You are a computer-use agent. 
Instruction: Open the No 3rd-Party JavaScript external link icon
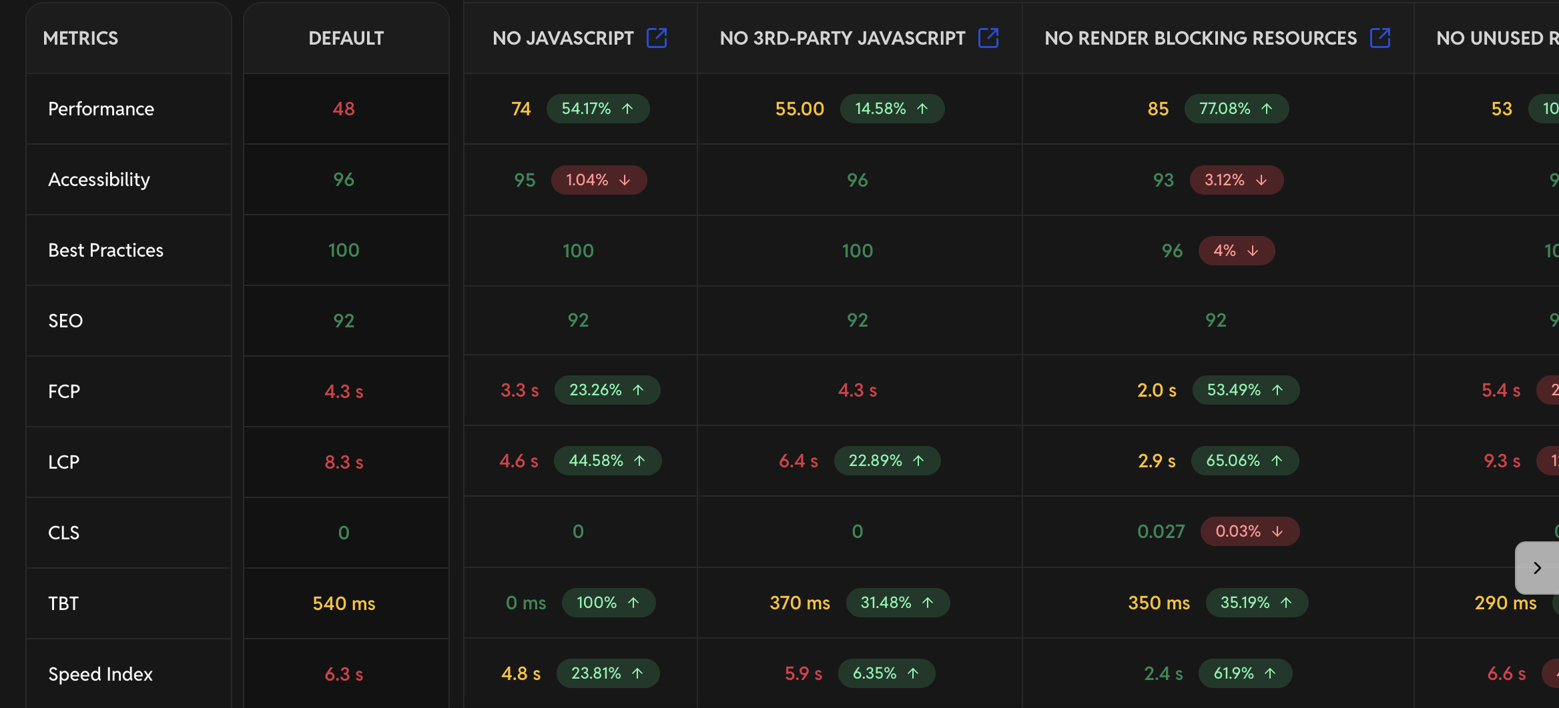point(988,38)
